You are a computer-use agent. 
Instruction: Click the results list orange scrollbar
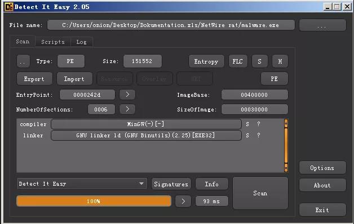[286, 145]
